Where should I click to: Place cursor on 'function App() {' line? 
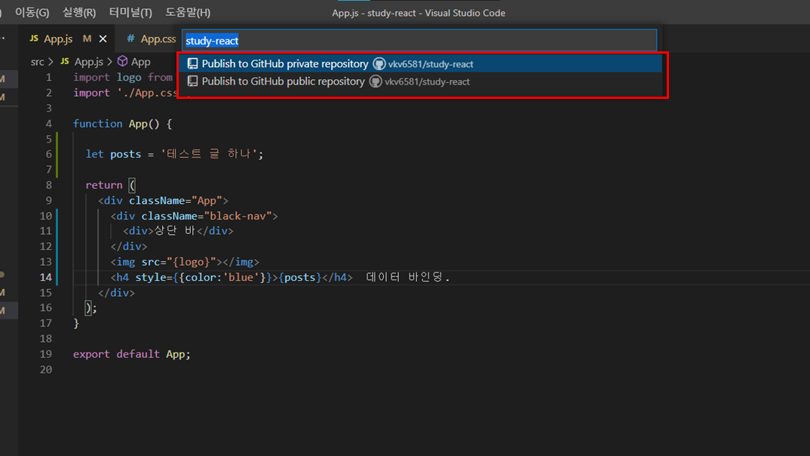(122, 124)
